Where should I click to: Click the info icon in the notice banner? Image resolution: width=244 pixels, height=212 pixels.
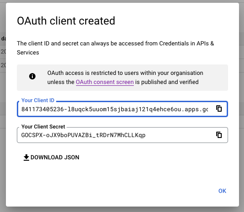32,76
